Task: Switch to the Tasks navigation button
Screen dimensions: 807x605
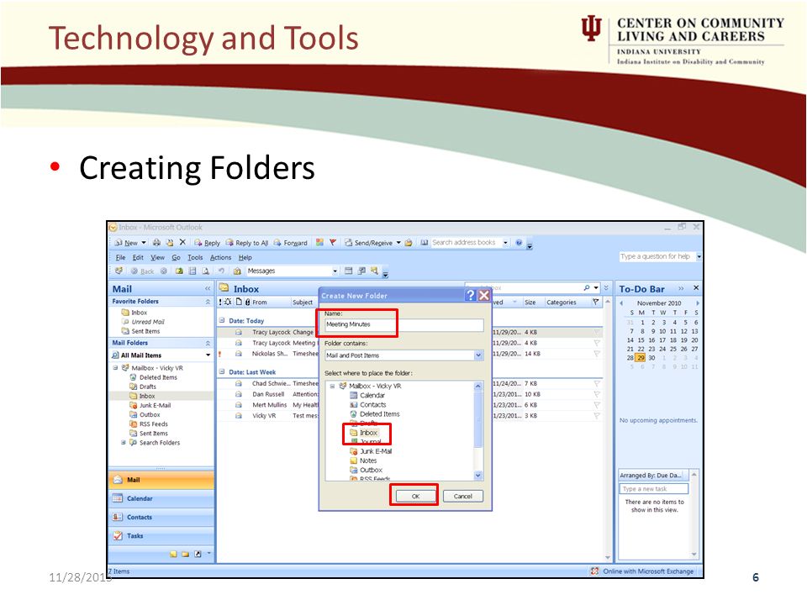Action: pyautogui.click(x=161, y=535)
